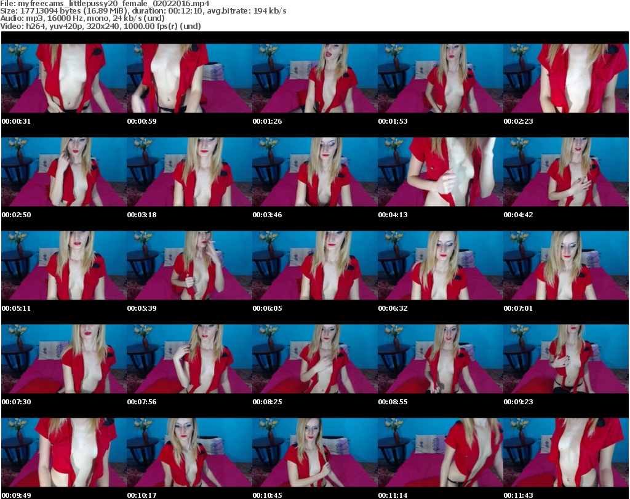Open the thumbnail above timestamp 00:06:32

[x=441, y=266]
